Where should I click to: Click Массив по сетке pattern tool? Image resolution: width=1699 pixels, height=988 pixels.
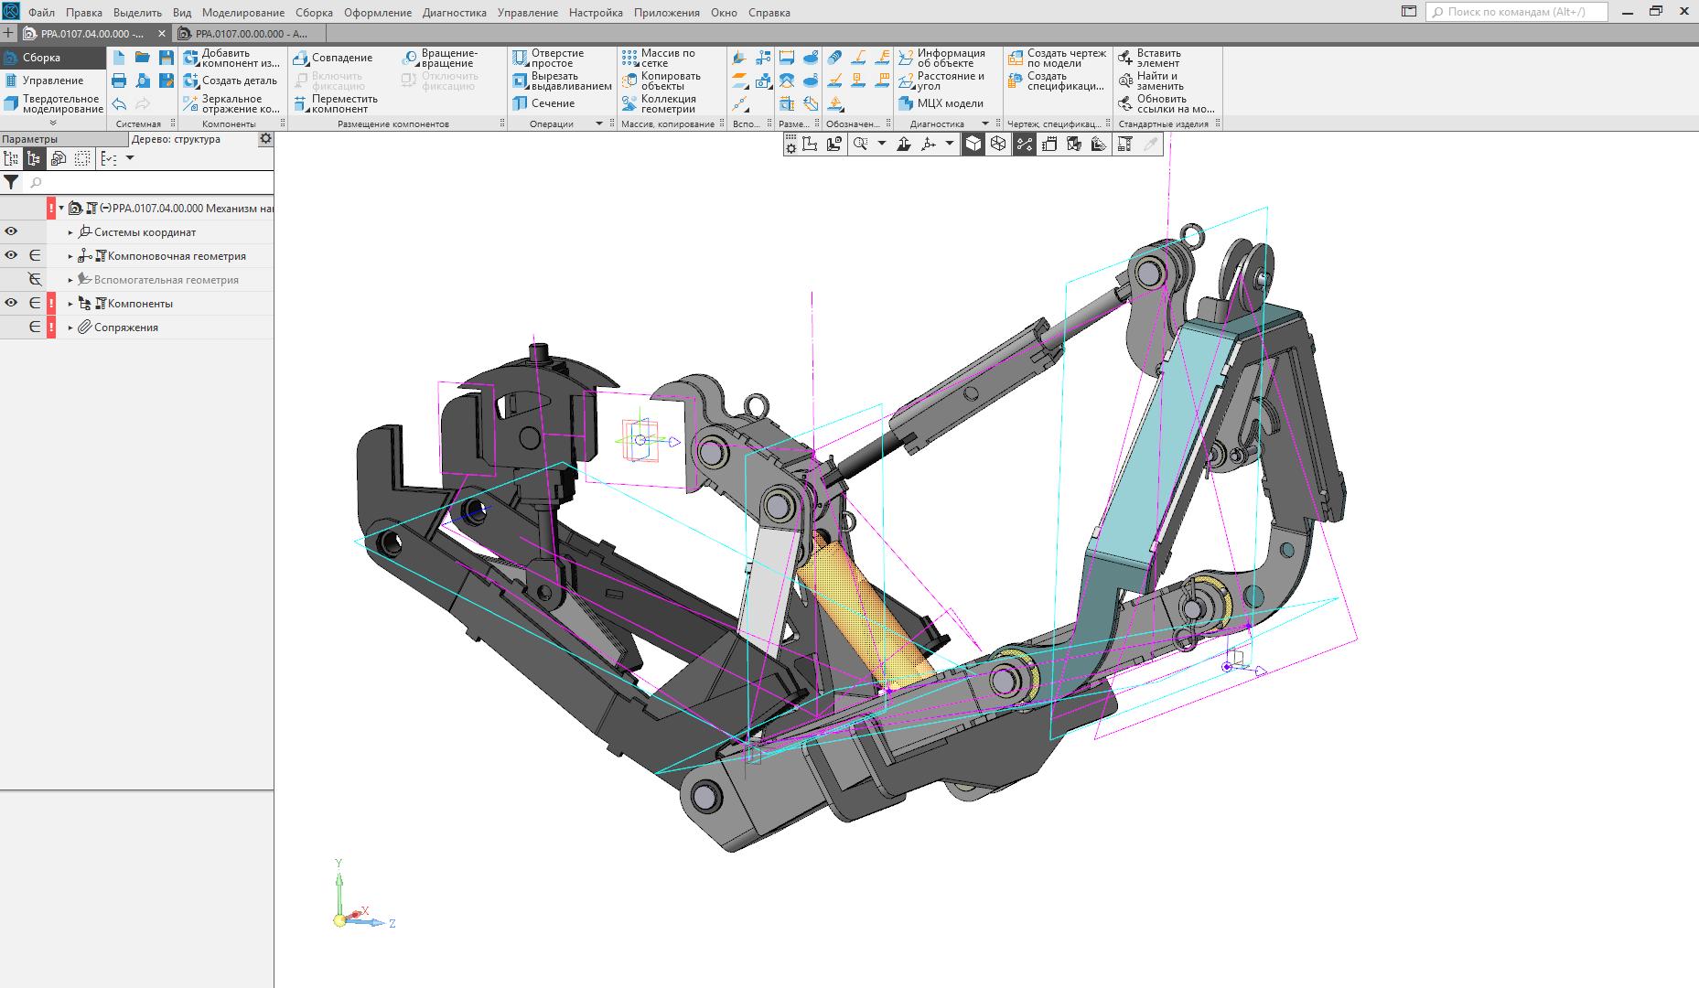658,58
